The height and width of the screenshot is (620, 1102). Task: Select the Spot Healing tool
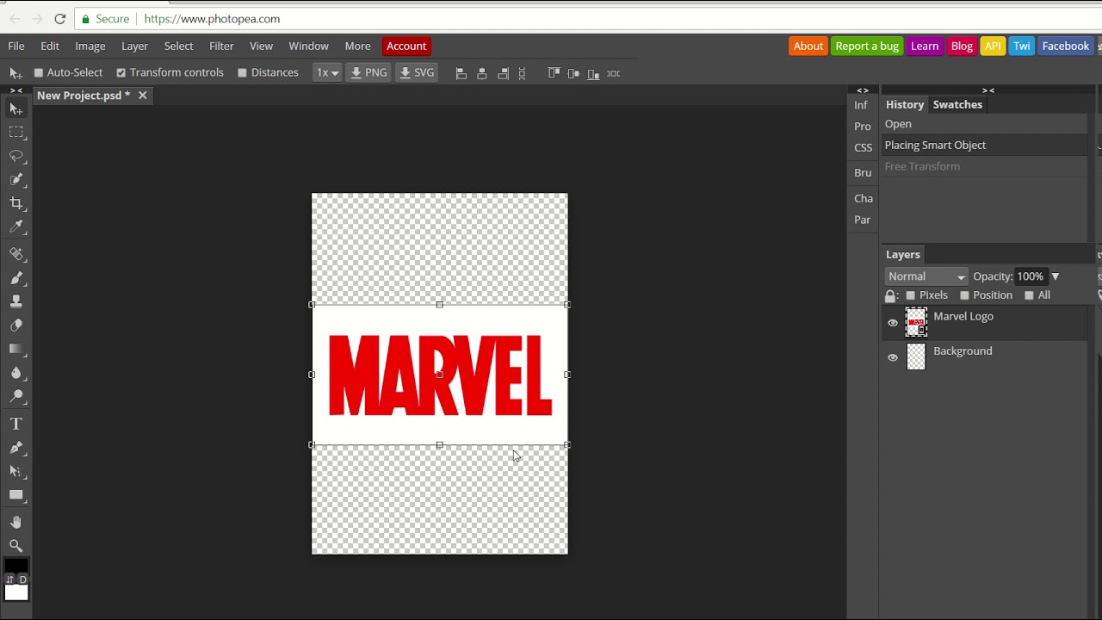coord(15,254)
